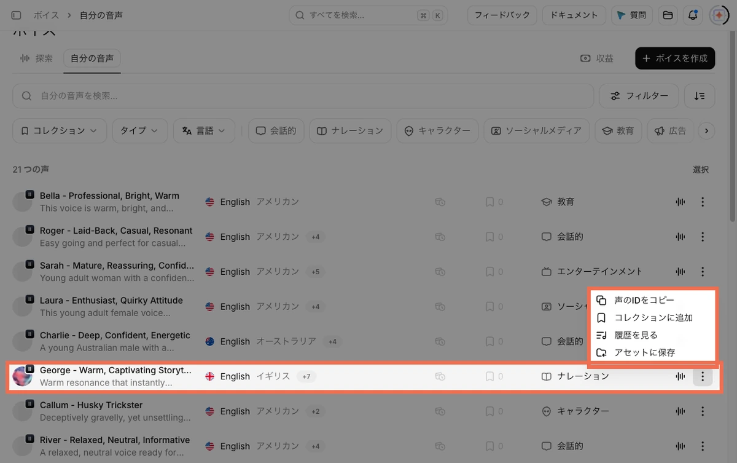Toggle ナレーション category filter chip
737x463 pixels.
[x=350, y=131]
